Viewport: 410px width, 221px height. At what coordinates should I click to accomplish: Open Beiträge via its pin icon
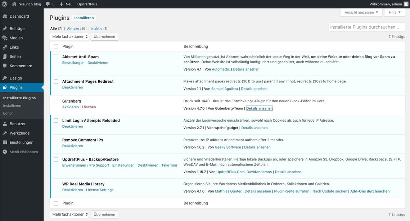click(5, 28)
